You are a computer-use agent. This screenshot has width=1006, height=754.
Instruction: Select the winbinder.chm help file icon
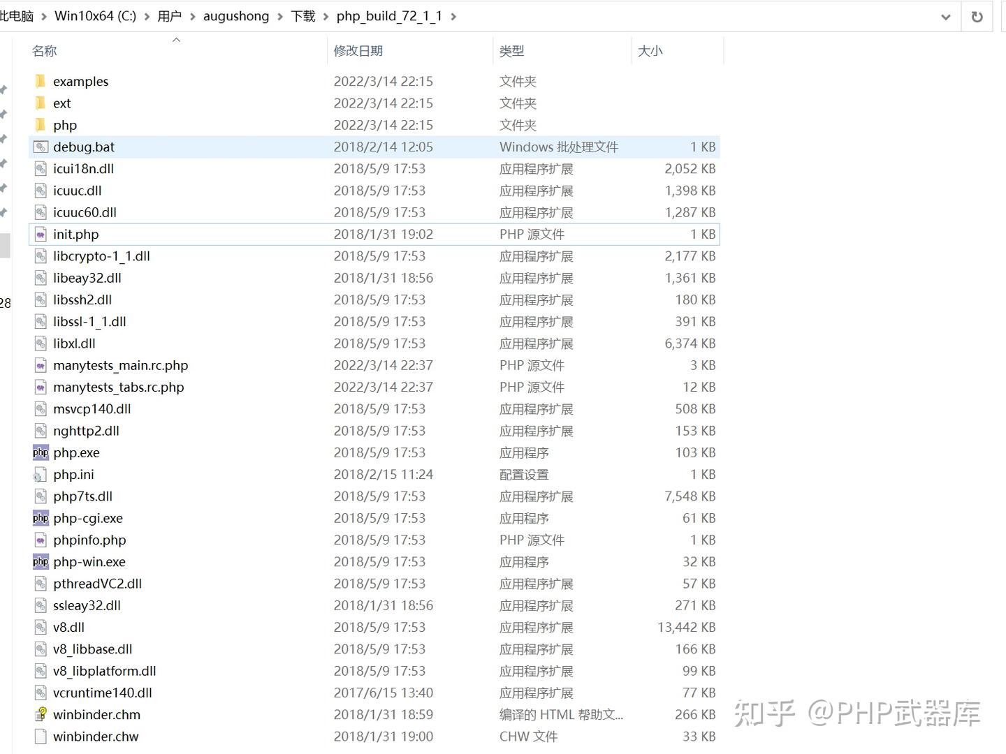[x=41, y=715]
